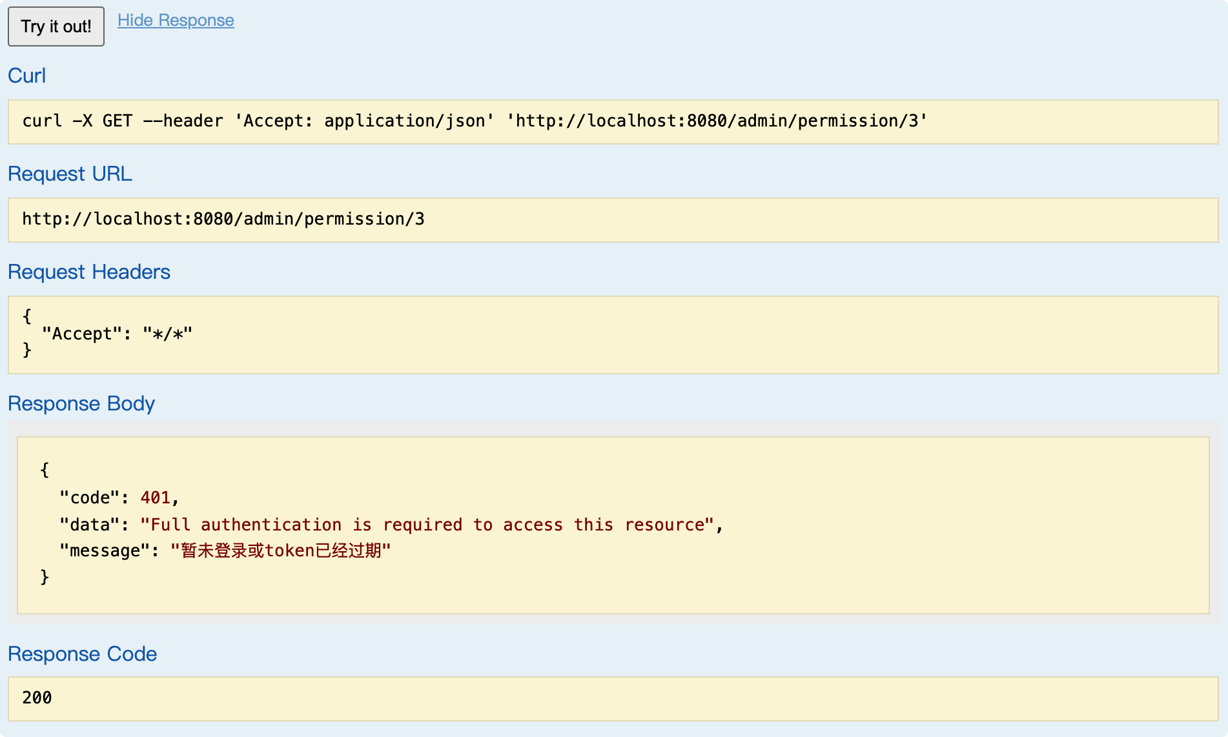Click the Try it out! button
The width and height of the screenshot is (1228, 737).
click(x=56, y=26)
